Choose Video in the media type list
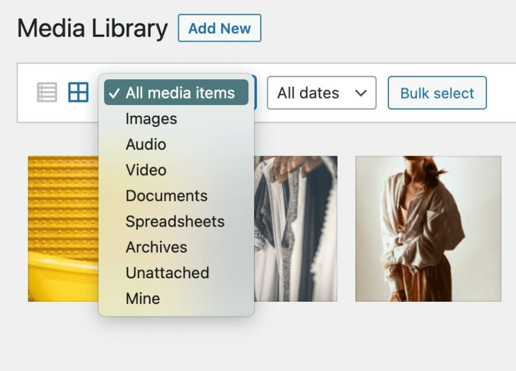 click(146, 170)
